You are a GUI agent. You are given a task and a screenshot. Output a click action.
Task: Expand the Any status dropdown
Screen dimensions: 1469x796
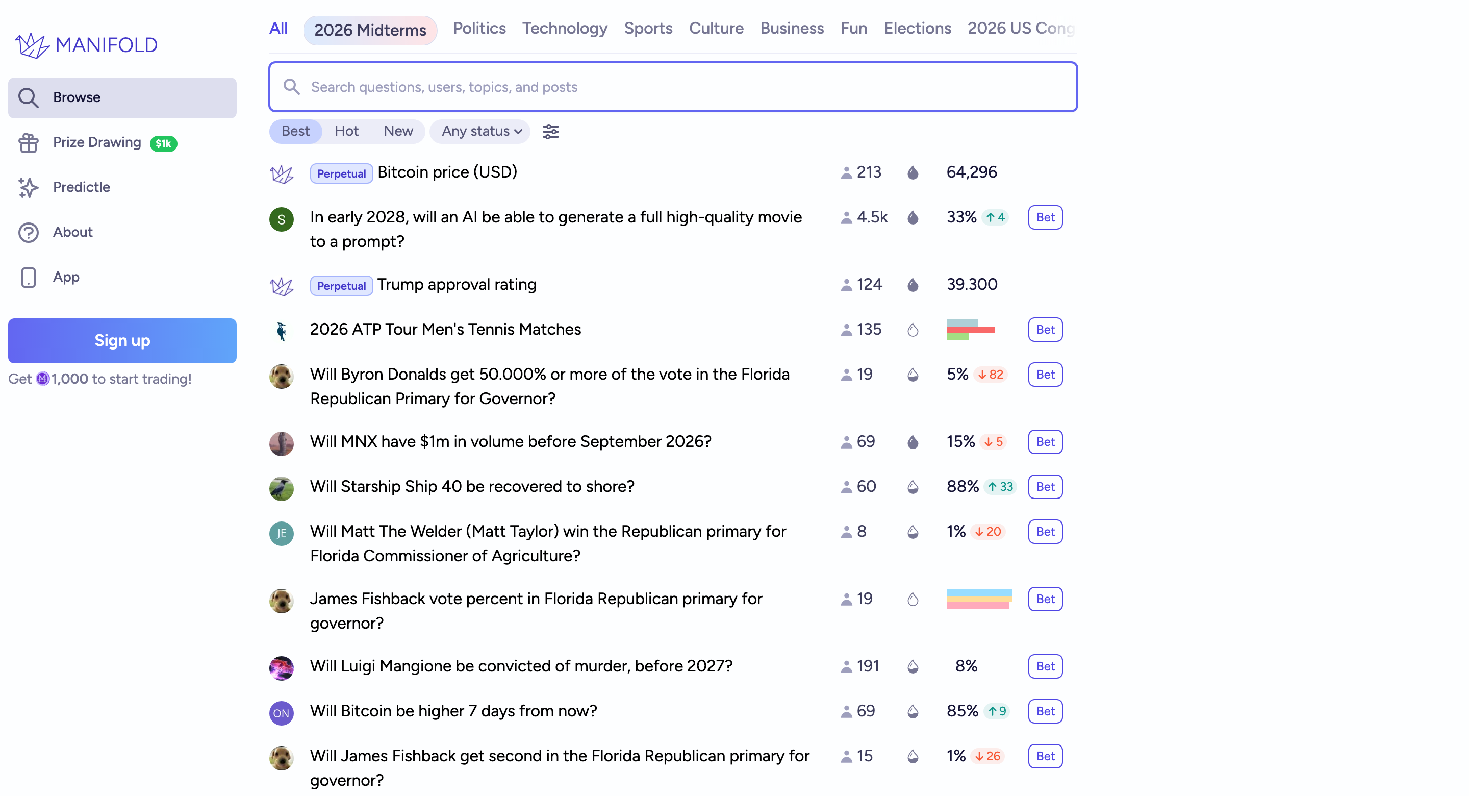(480, 131)
